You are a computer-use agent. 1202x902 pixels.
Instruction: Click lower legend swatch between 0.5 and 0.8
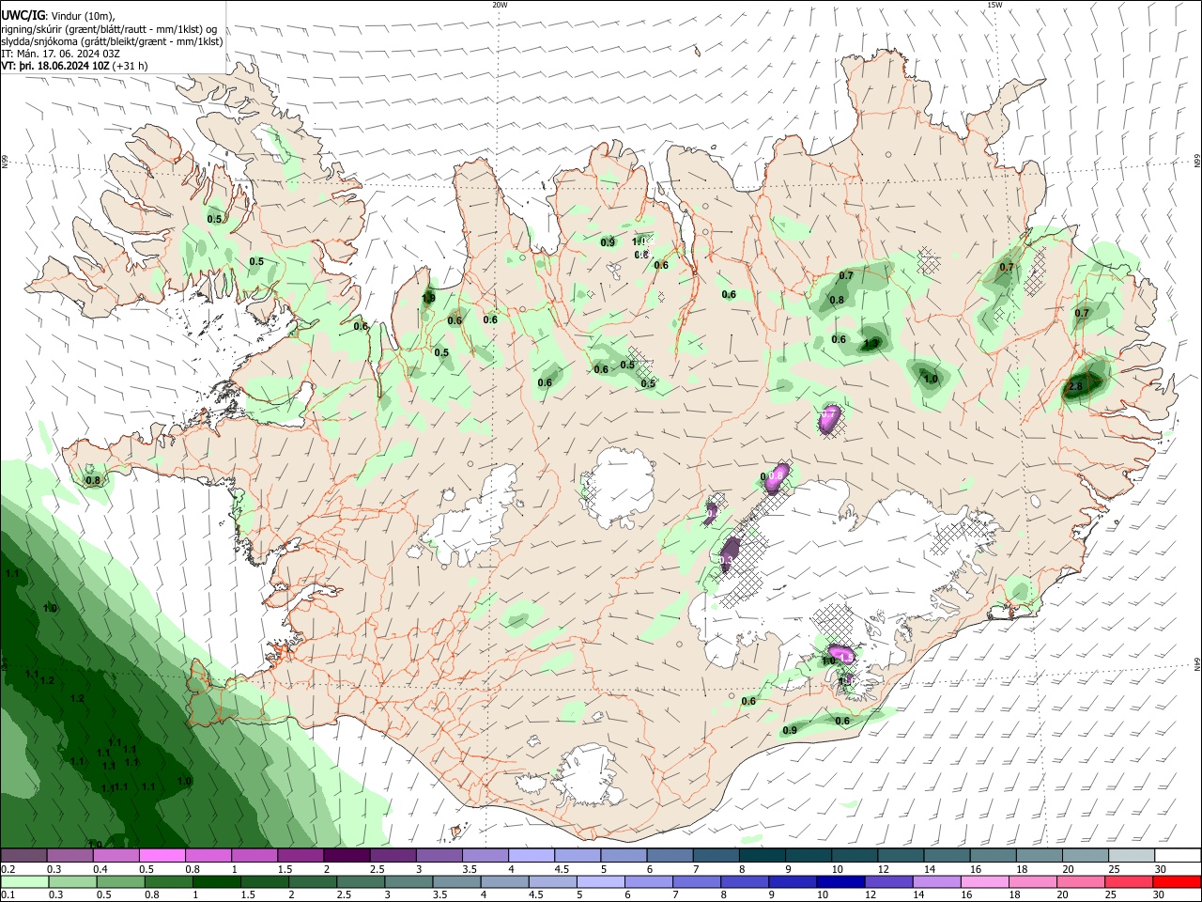(120, 882)
